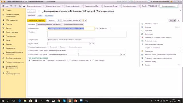Select Объекты строительства (2.4) radio button
183x103 pixels.
(x=70, y=60)
